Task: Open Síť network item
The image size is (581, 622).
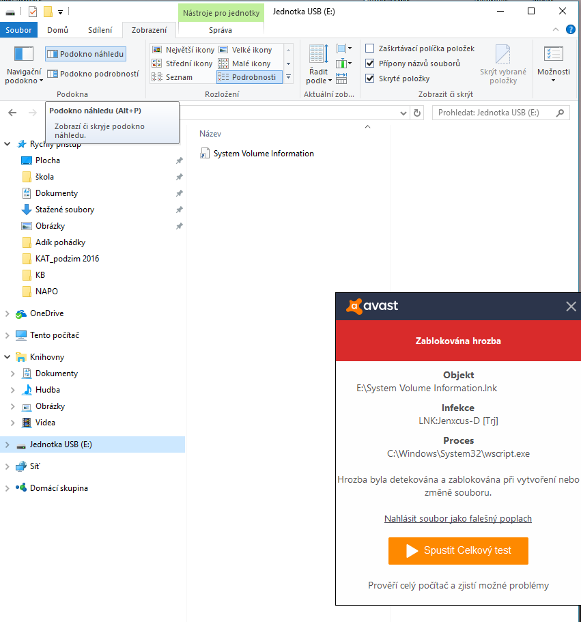Action: [35, 466]
